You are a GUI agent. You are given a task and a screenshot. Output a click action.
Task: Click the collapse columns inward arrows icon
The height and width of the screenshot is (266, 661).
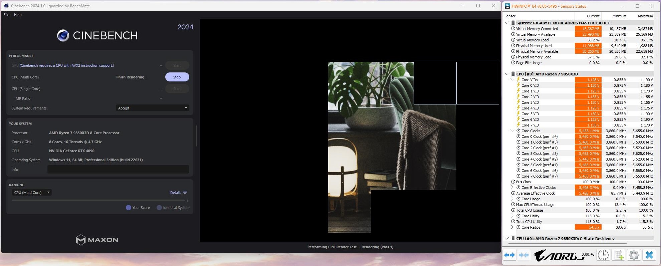524,255
